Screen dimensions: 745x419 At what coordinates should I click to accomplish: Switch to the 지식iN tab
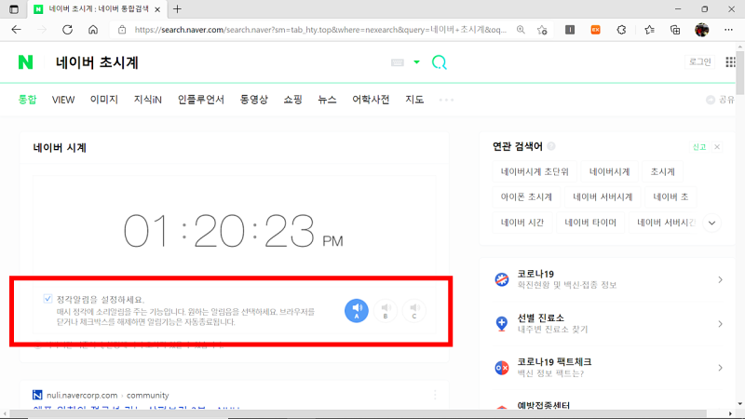(148, 100)
